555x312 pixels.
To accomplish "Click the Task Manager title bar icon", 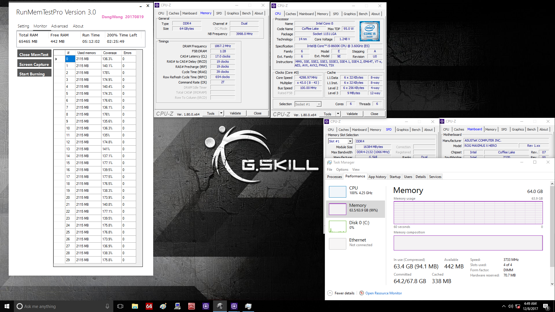I will (x=330, y=162).
